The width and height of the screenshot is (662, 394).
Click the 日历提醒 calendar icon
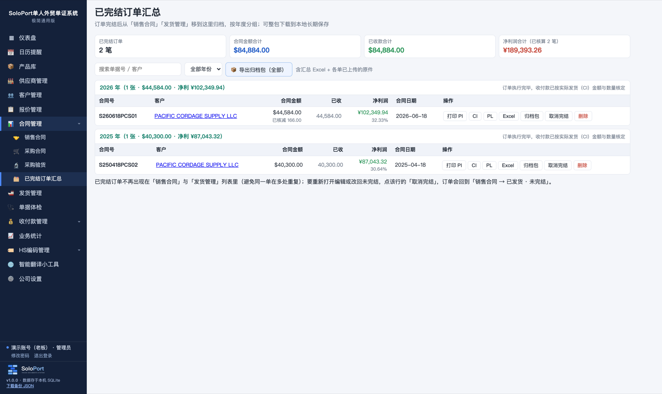pos(11,52)
